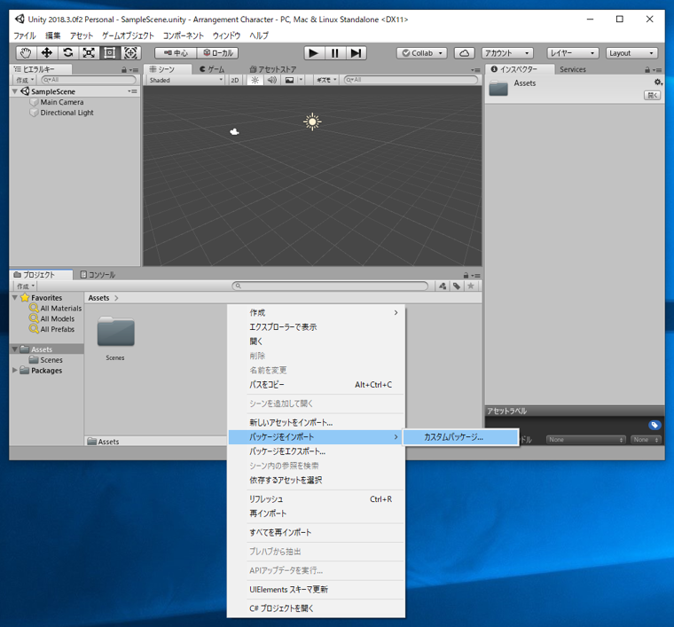Image resolution: width=674 pixels, height=627 pixels.
Task: Collapse the Favorites group
Action: pyautogui.click(x=15, y=297)
